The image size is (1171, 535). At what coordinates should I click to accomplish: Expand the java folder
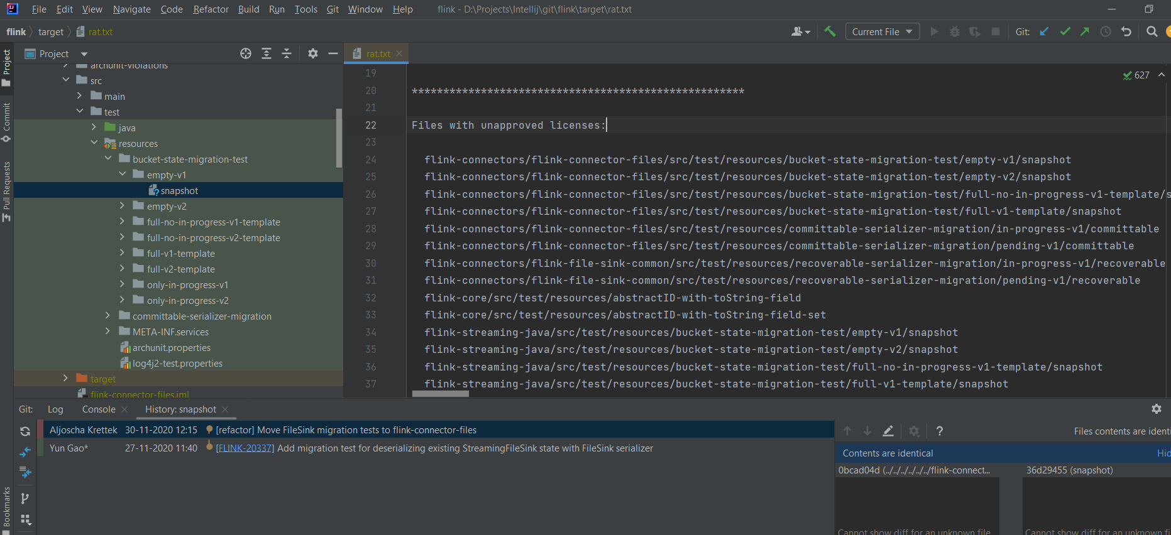pos(94,127)
